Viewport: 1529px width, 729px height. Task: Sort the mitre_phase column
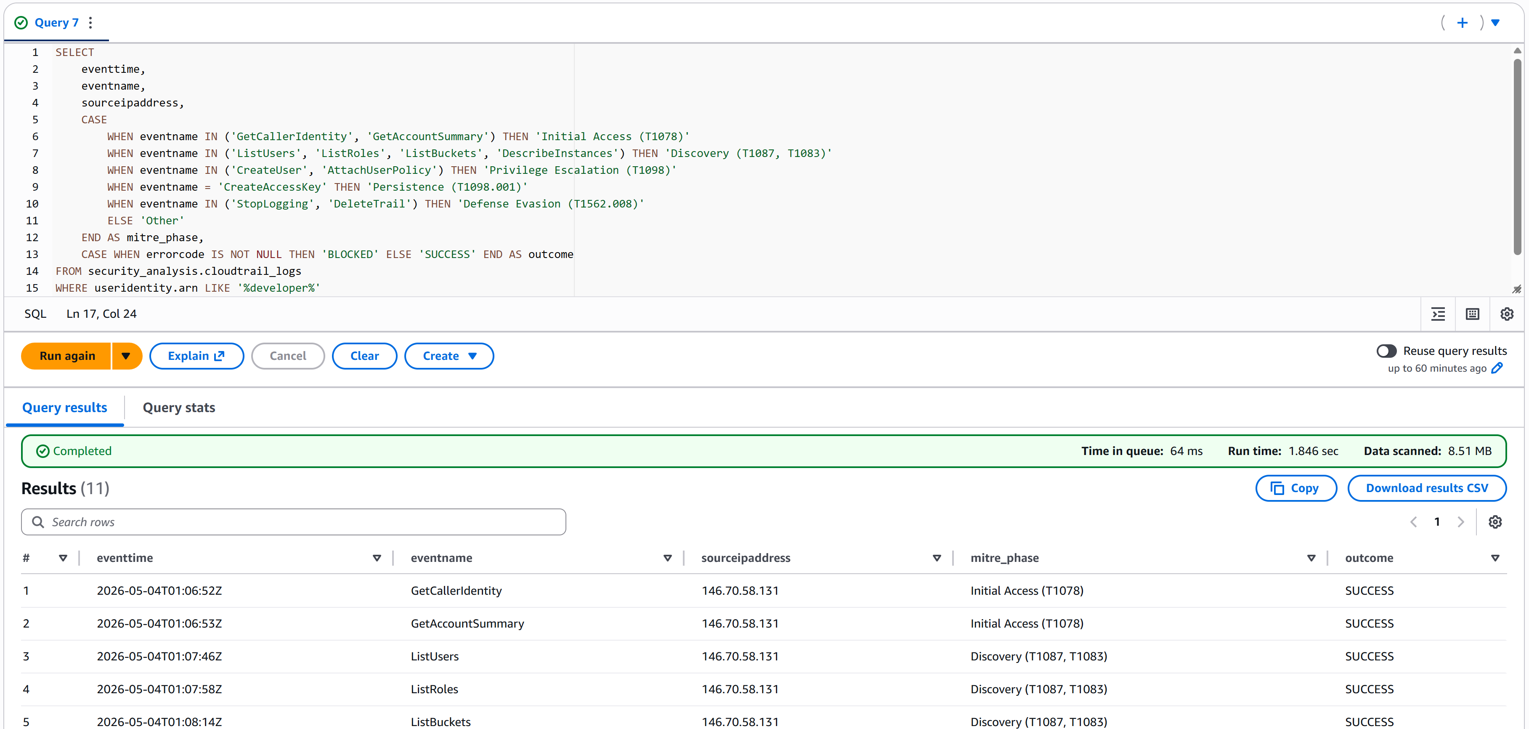1311,558
